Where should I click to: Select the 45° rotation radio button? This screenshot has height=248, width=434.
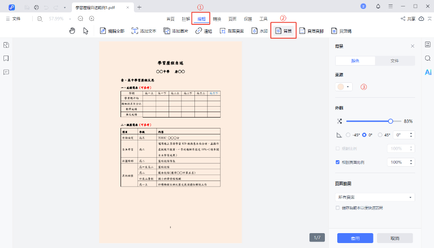point(380,135)
